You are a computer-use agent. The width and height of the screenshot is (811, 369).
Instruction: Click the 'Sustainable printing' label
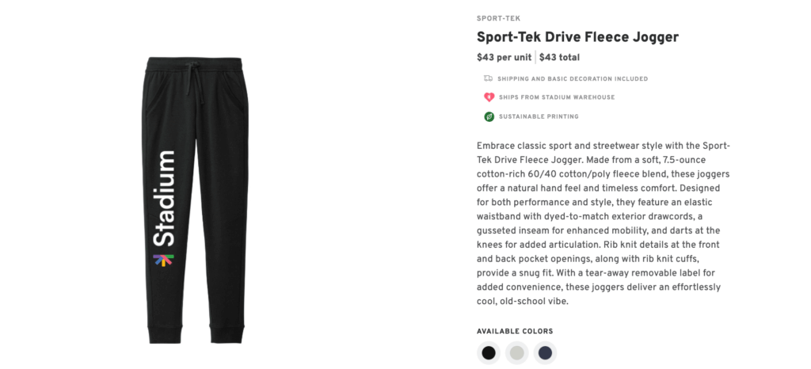(x=539, y=116)
